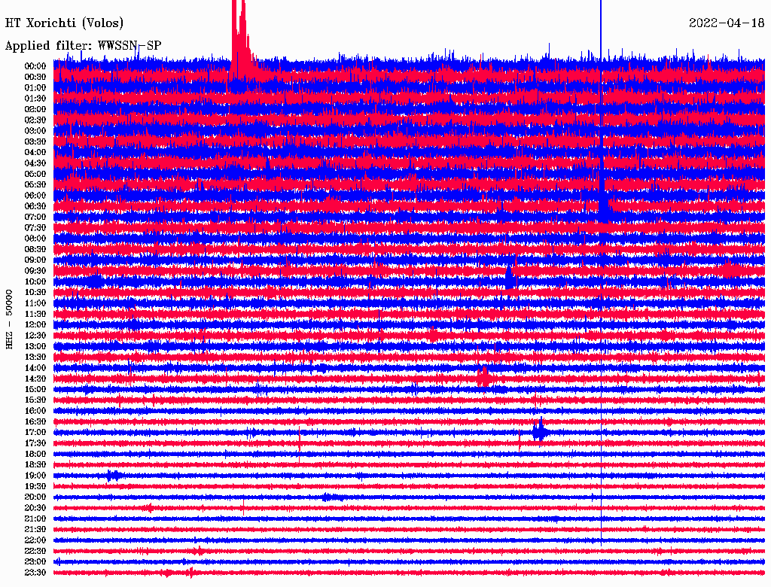Click the date label 2022-04-18
The height and width of the screenshot is (587, 771).
[x=726, y=23]
